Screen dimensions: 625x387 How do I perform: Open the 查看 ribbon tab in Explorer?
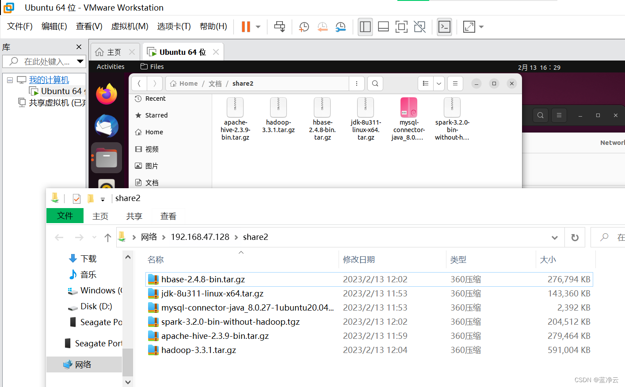(x=168, y=216)
